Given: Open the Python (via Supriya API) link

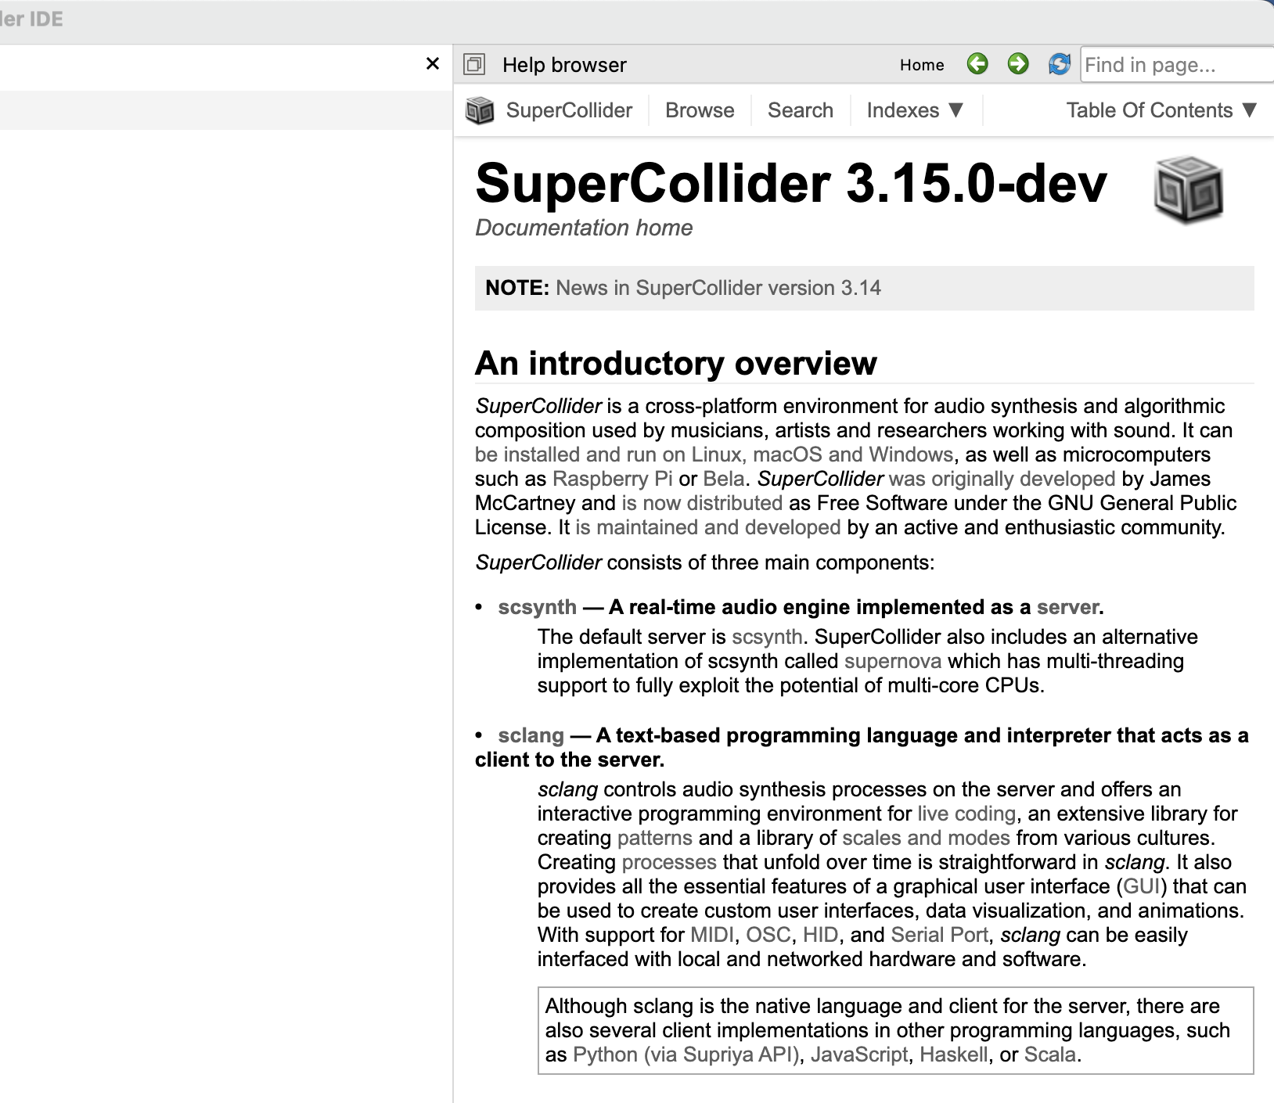Looking at the screenshot, I should tap(686, 1054).
